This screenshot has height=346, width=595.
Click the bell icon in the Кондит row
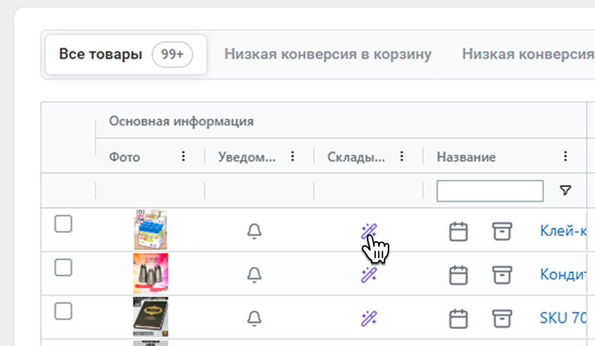pos(254,275)
